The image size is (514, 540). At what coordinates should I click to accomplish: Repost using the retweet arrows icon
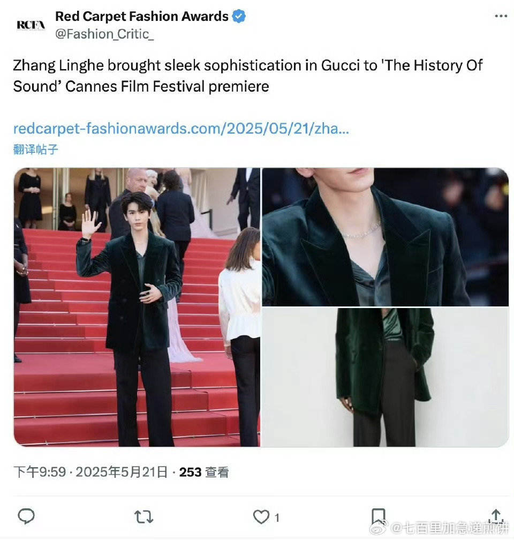click(x=143, y=516)
